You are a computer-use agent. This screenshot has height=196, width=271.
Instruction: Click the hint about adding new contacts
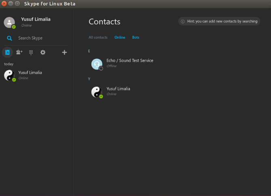pos(219,21)
